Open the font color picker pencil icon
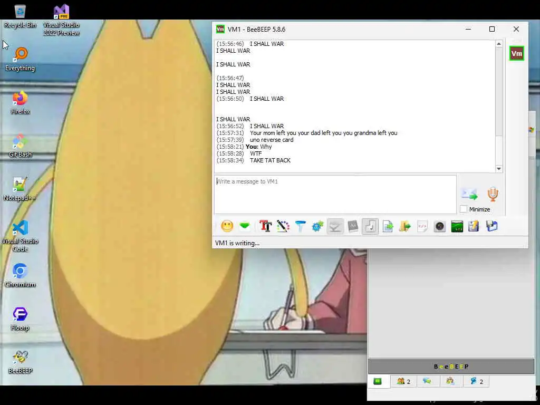This screenshot has width=540, height=405. (283, 226)
